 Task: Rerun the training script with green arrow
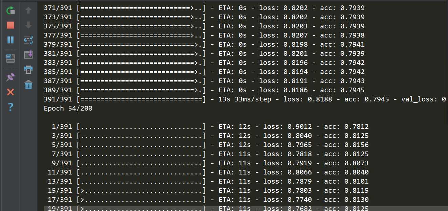tap(10, 10)
